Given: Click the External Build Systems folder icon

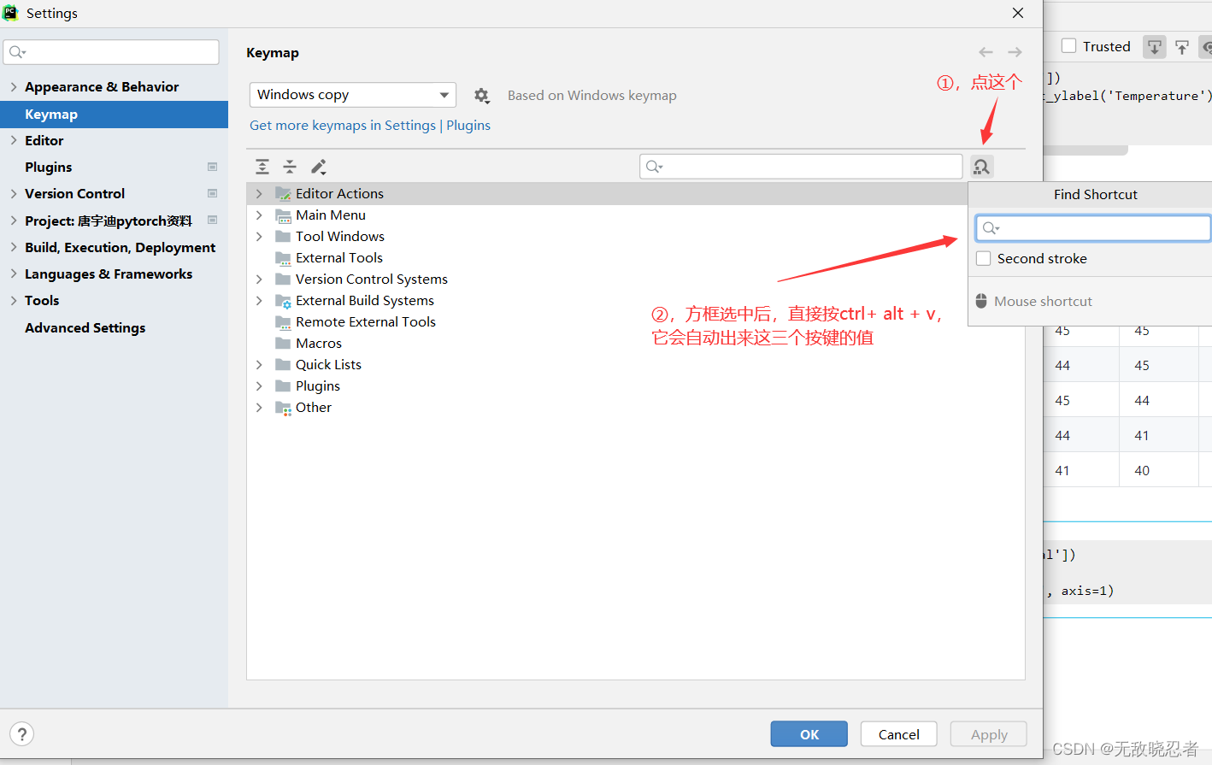Looking at the screenshot, I should 283,301.
